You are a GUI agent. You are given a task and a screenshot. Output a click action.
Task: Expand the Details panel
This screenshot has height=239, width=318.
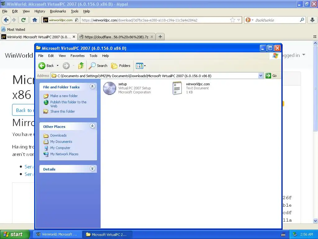click(92, 169)
